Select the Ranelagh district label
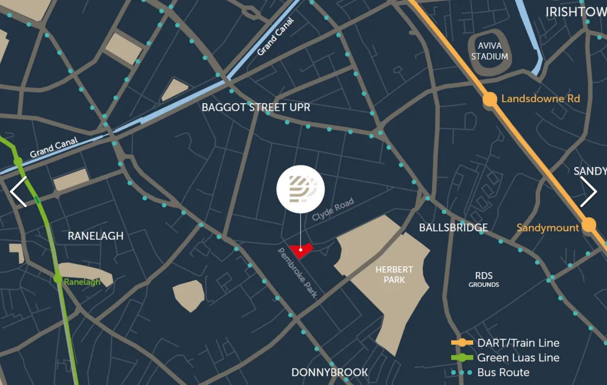The width and height of the screenshot is (607, 385). [95, 236]
